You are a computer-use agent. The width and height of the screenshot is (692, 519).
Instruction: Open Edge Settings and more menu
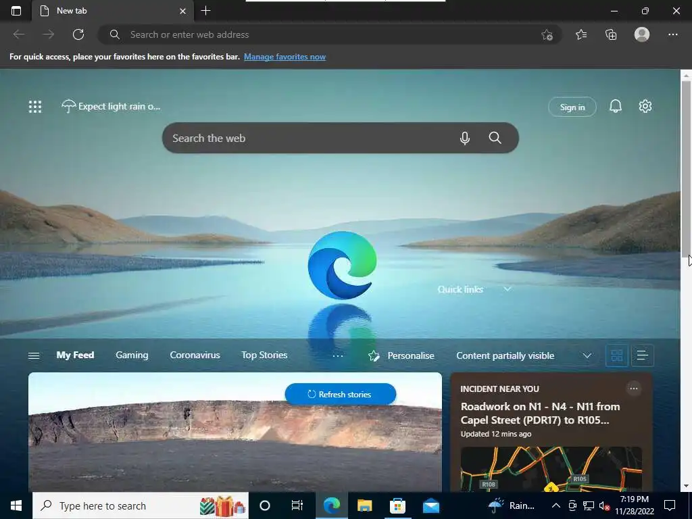(x=672, y=34)
